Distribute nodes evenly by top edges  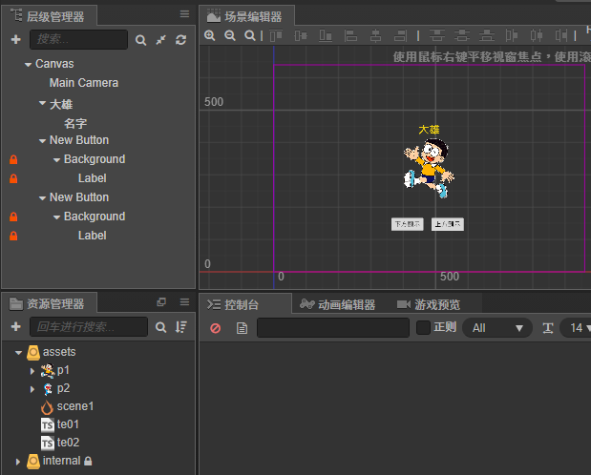437,36
